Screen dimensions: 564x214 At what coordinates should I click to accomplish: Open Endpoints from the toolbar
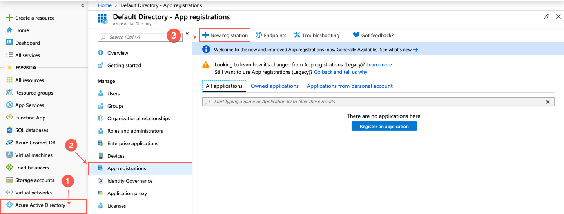[271, 35]
